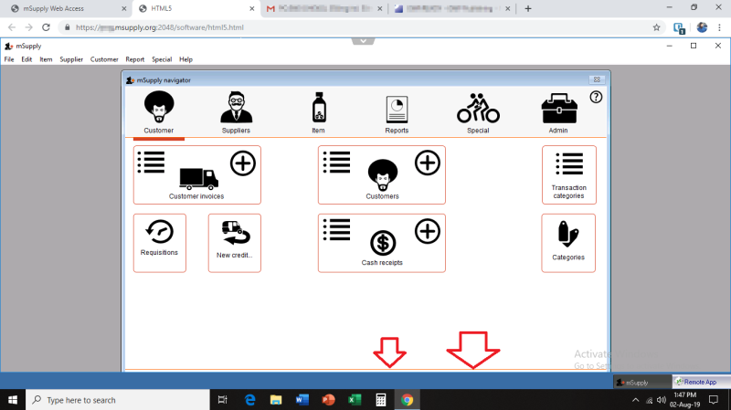Create a new cash receipt with plus icon
The width and height of the screenshot is (731, 410).
428,231
